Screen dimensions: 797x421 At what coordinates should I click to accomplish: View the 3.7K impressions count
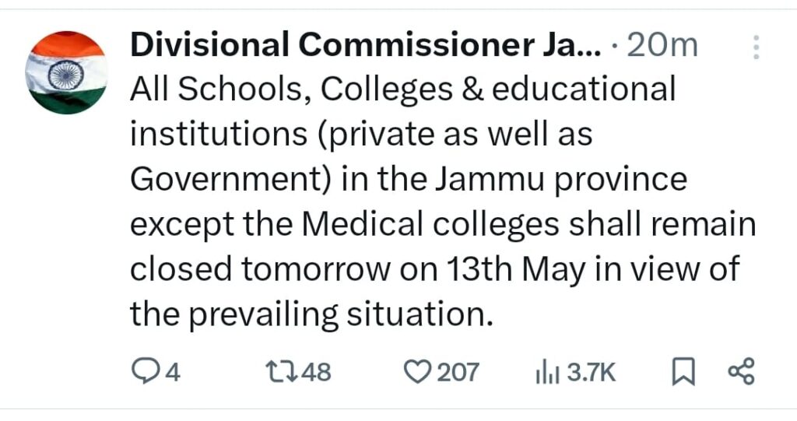pos(592,373)
